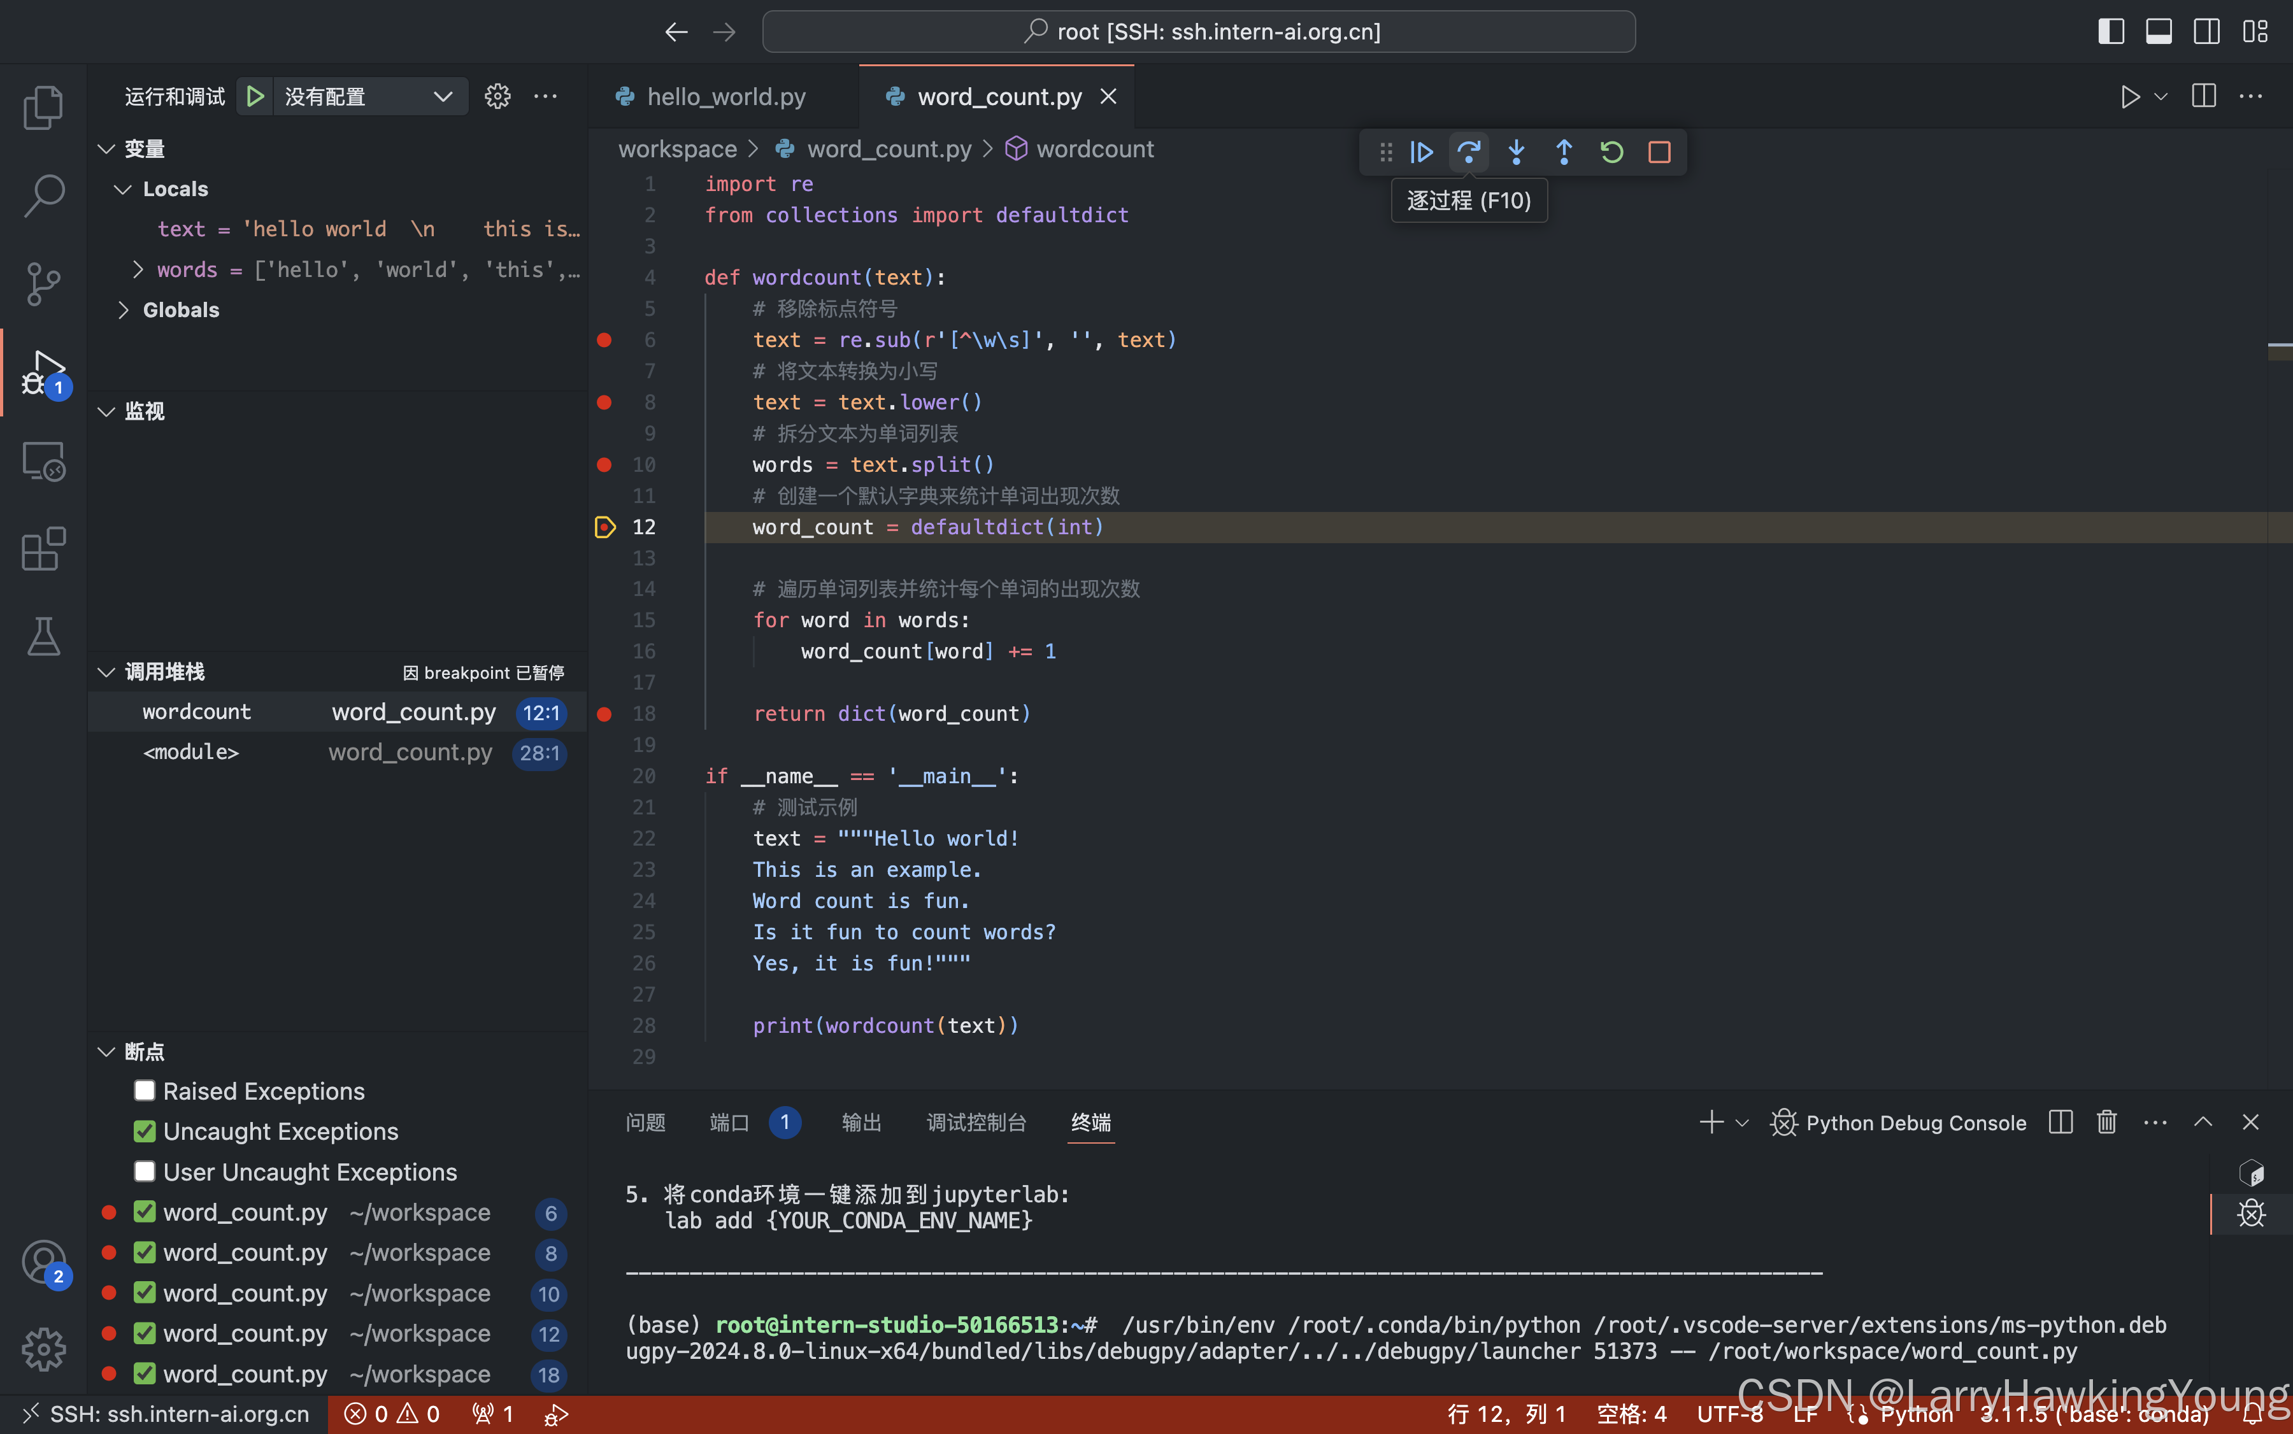The width and height of the screenshot is (2293, 1434).
Task: Toggle the primary side bar layout icon
Action: [x=2110, y=31]
